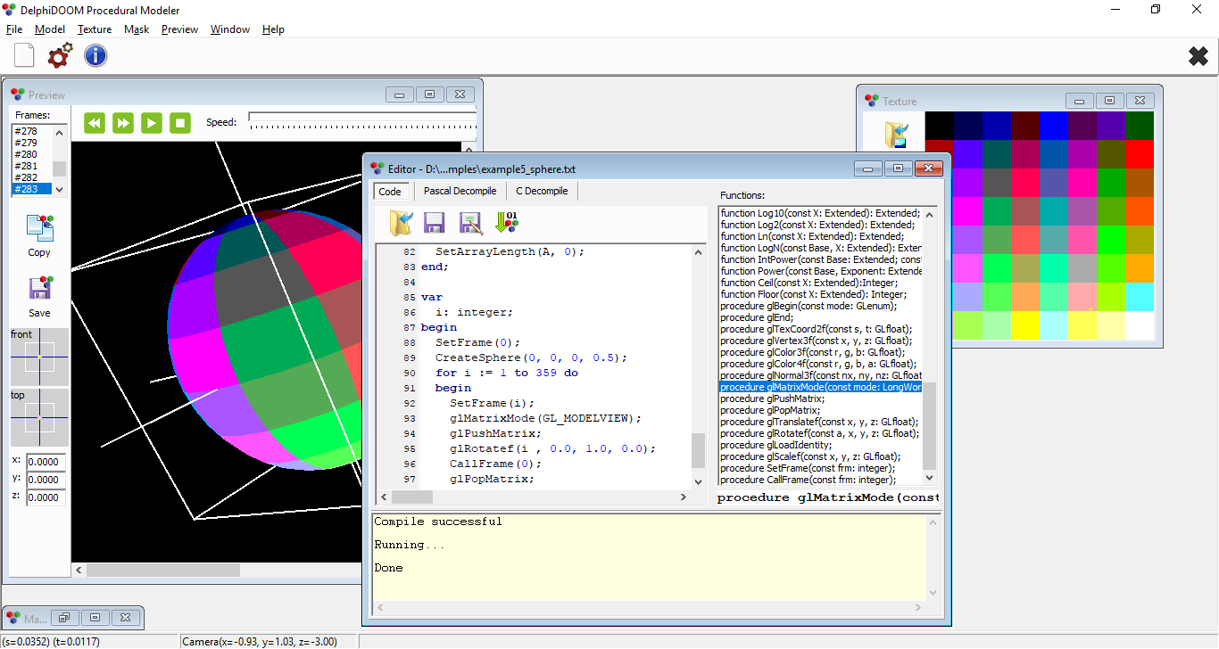The width and height of the screenshot is (1219, 649).
Task: Select glPushMatrix in the Functions list
Action: 772,398
